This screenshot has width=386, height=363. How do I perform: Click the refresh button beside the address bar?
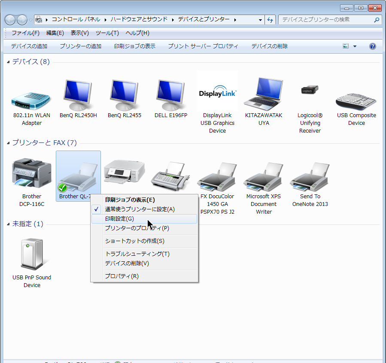click(271, 20)
